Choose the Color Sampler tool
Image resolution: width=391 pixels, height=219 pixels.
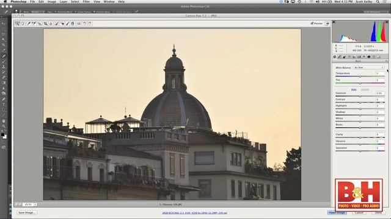coord(34,24)
